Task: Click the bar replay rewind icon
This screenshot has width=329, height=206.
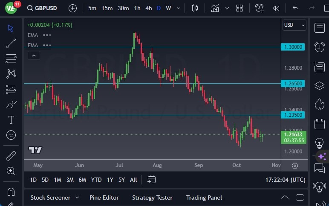Action: pyautogui.click(x=276, y=8)
